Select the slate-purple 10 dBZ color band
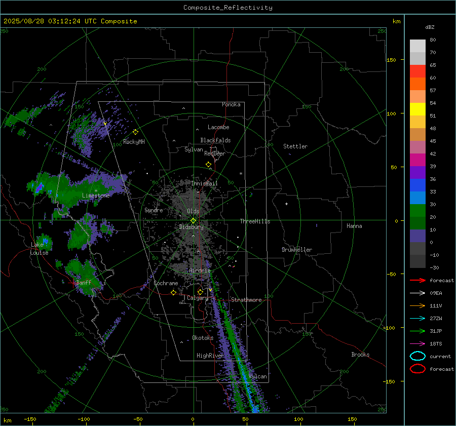This screenshot has width=456, height=426. 417,236
